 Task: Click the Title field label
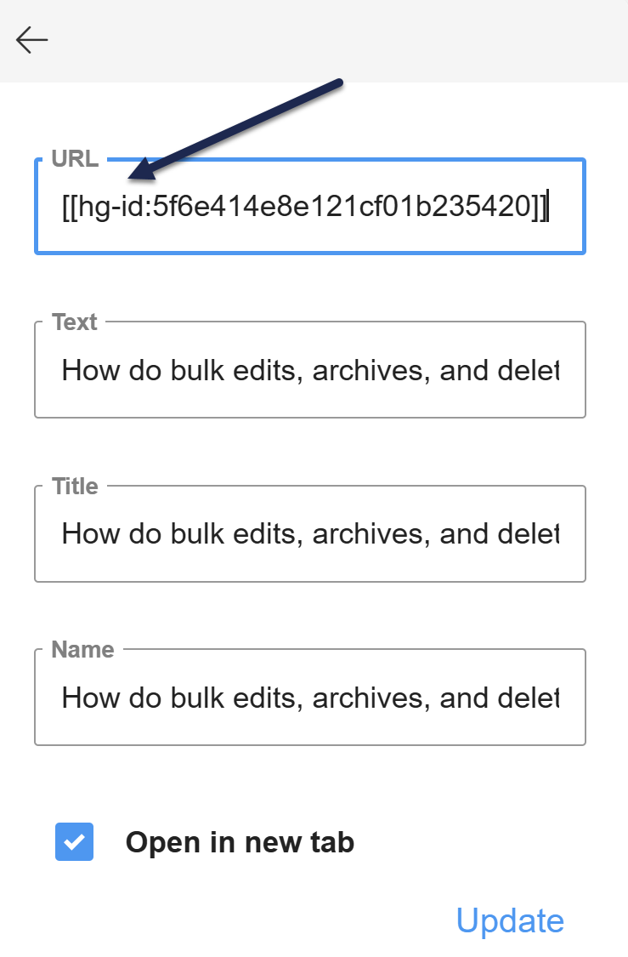(75, 486)
